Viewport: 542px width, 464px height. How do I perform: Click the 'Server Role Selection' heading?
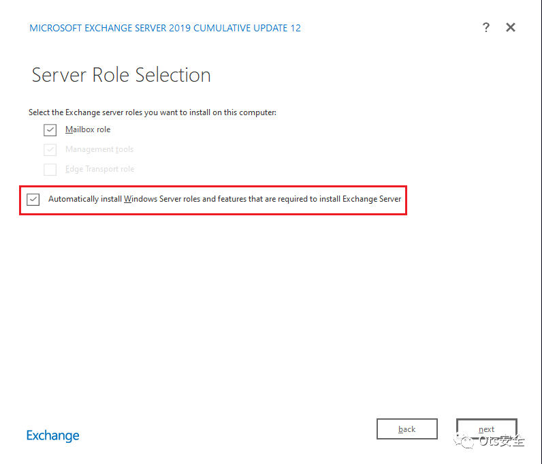[121, 75]
